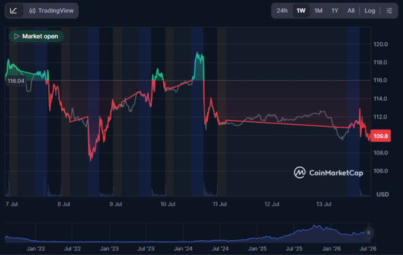403x255 pixels.
Task: Open chart settings sliders icon
Action: click(389, 11)
